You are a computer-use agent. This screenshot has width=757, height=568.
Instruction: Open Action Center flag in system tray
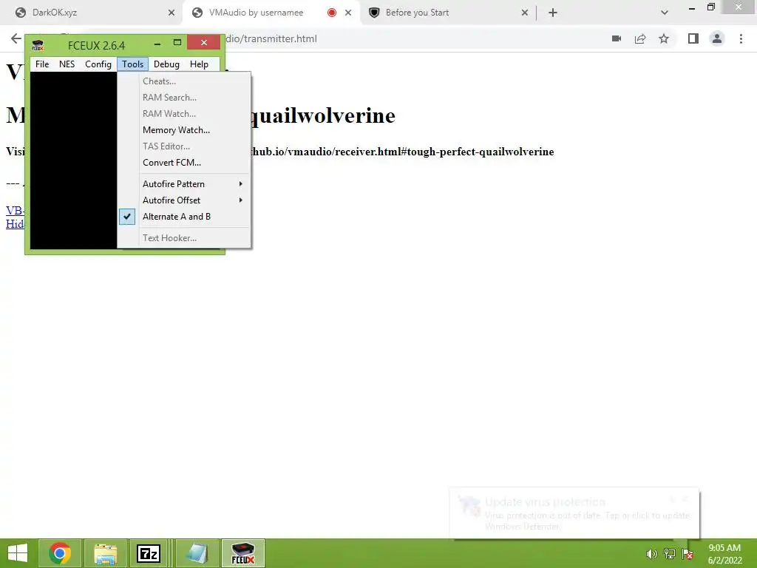(x=688, y=554)
